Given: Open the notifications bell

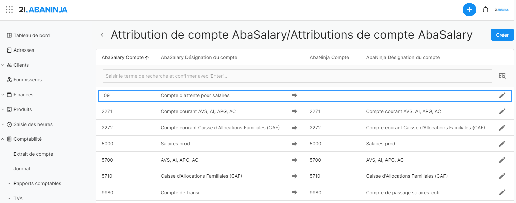Looking at the screenshot, I should click(x=486, y=10).
